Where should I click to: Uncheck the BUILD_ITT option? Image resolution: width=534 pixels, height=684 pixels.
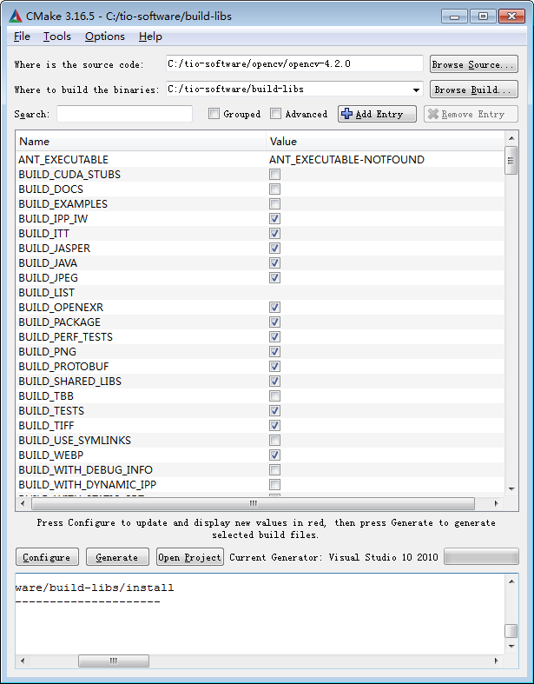click(x=274, y=234)
